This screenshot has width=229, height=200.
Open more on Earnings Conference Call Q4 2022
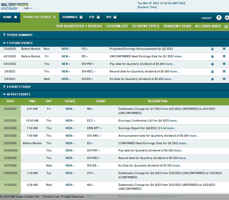click(x=174, y=120)
